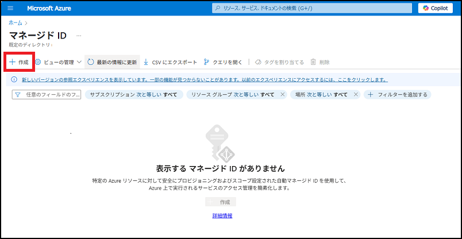Click the マネージド ID page heading

coord(38,36)
